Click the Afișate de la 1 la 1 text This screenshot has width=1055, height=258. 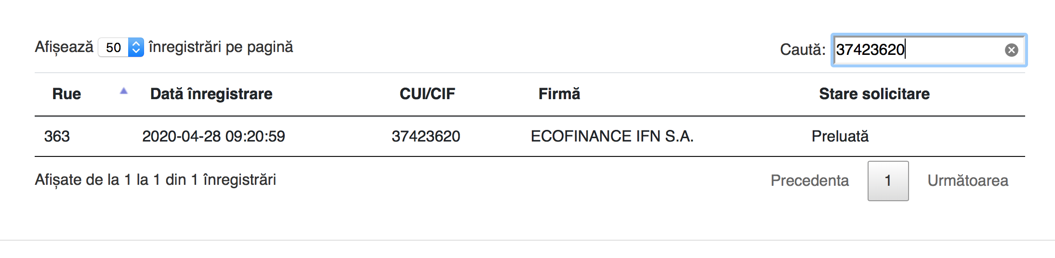(155, 180)
